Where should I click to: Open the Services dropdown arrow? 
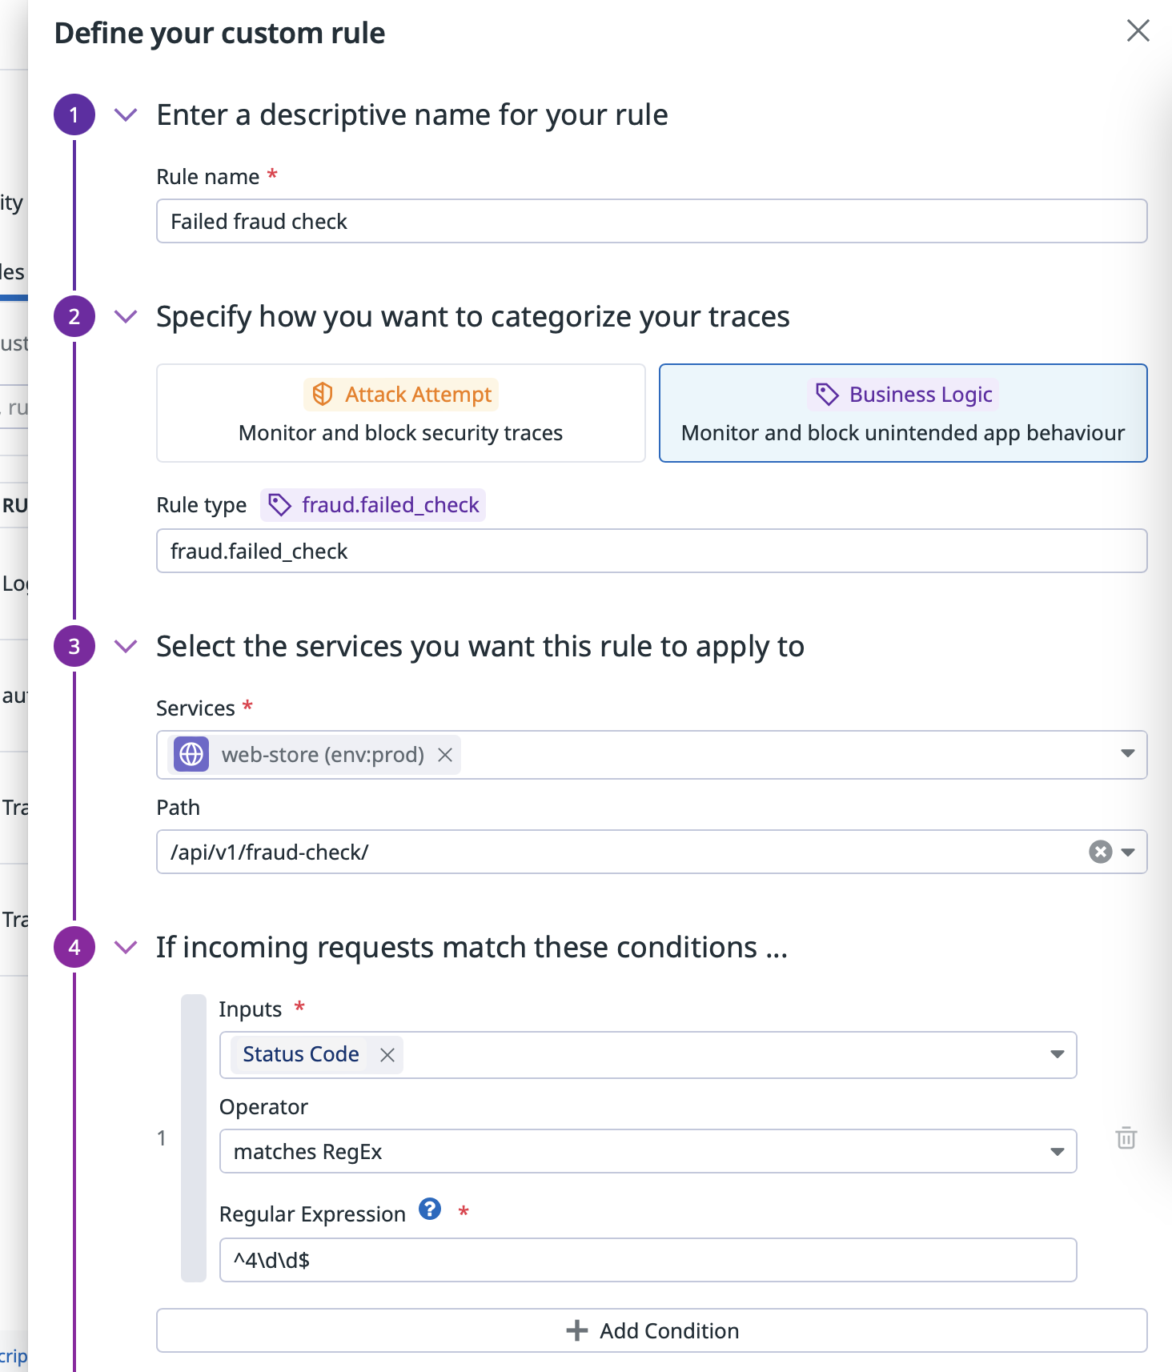[x=1127, y=753]
